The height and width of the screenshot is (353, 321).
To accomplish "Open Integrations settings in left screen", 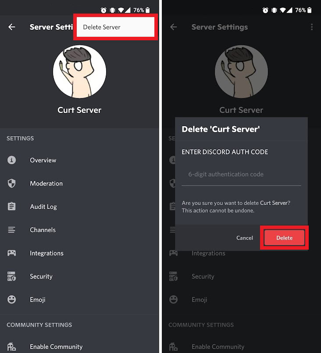I will pos(79,253).
